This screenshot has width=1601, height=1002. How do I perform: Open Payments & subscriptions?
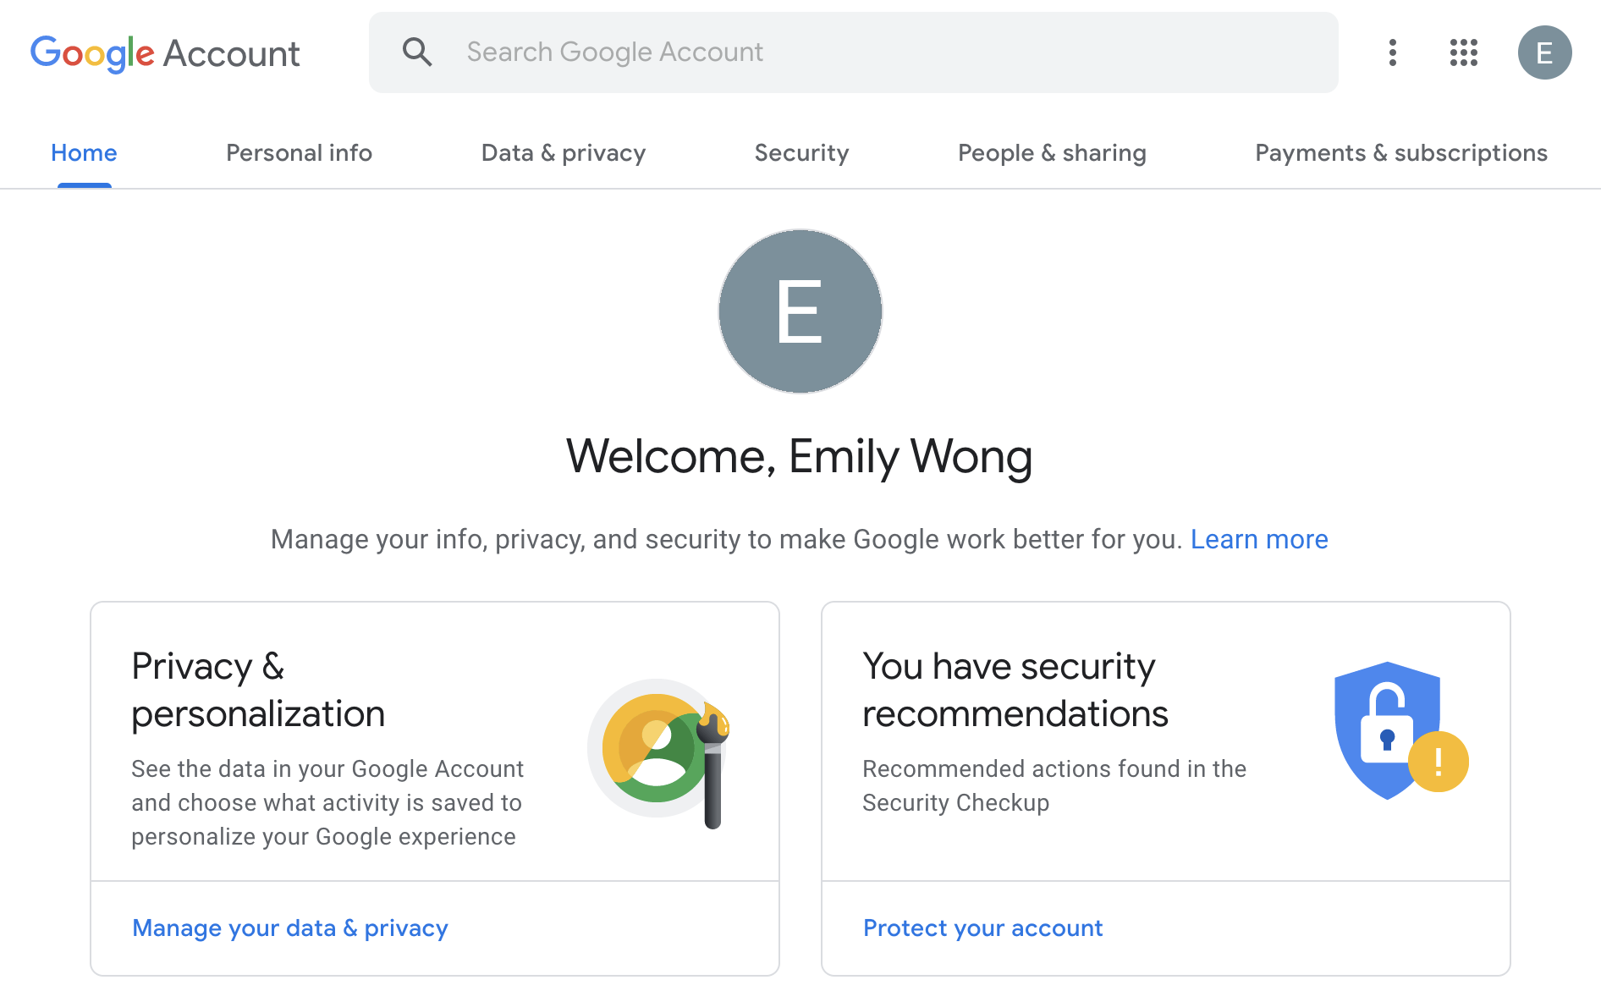tap(1400, 153)
